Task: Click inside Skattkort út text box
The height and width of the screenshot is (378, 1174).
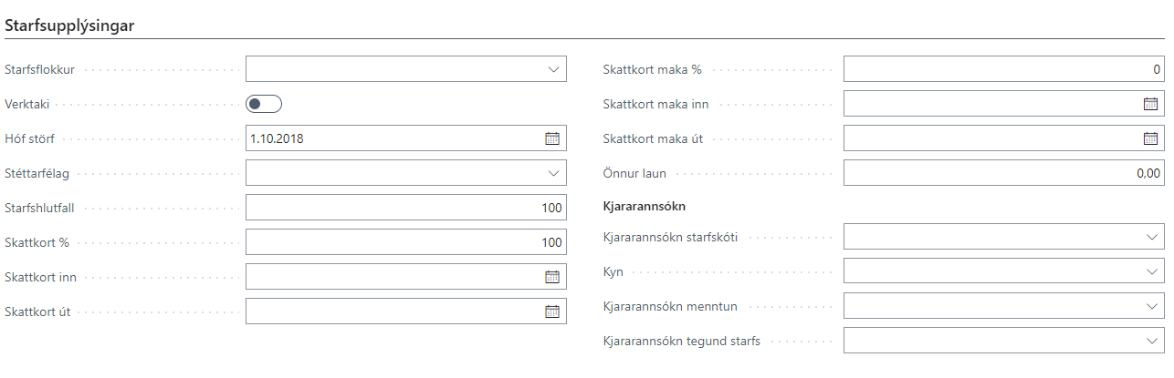Action: tap(393, 312)
